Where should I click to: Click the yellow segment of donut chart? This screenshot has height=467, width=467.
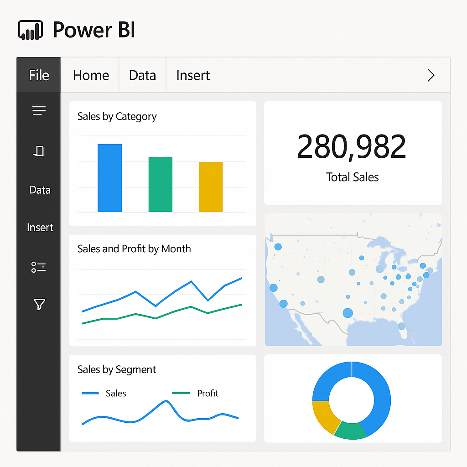click(x=323, y=415)
